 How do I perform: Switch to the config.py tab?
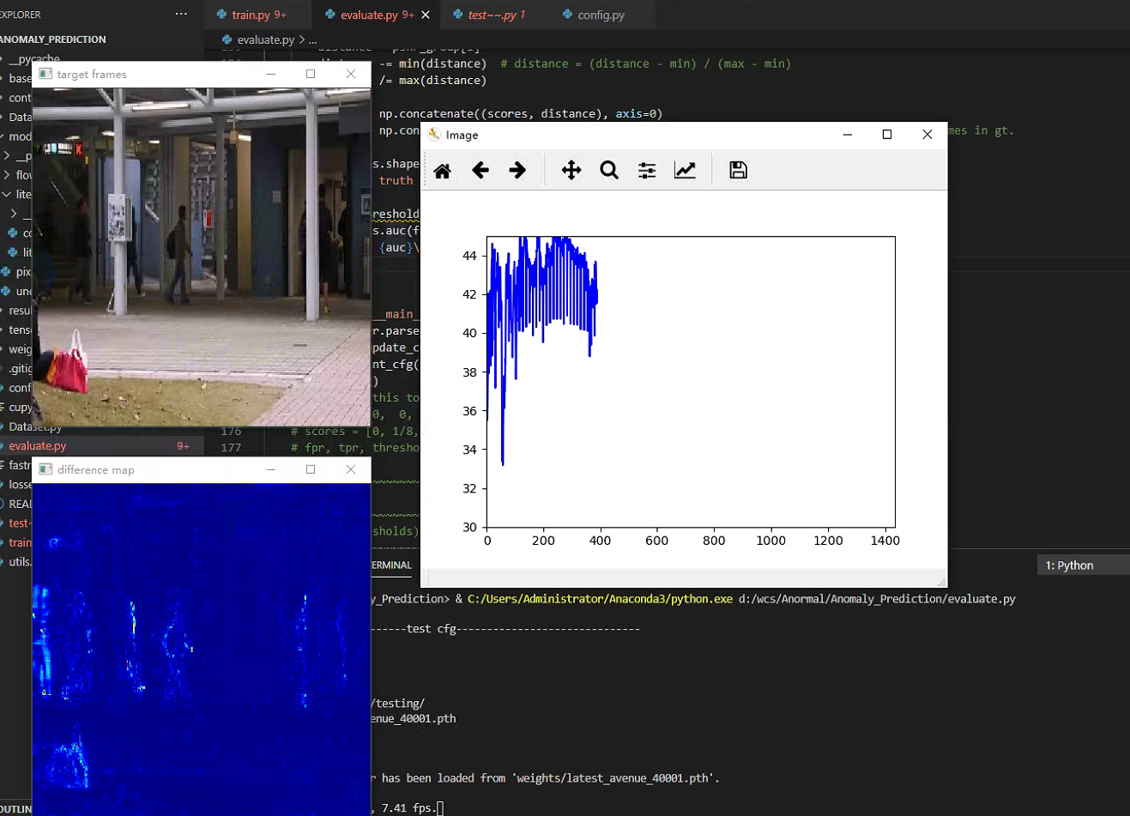(x=601, y=15)
